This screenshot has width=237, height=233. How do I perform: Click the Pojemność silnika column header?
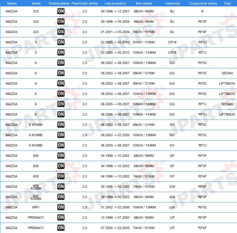(x=85, y=3)
